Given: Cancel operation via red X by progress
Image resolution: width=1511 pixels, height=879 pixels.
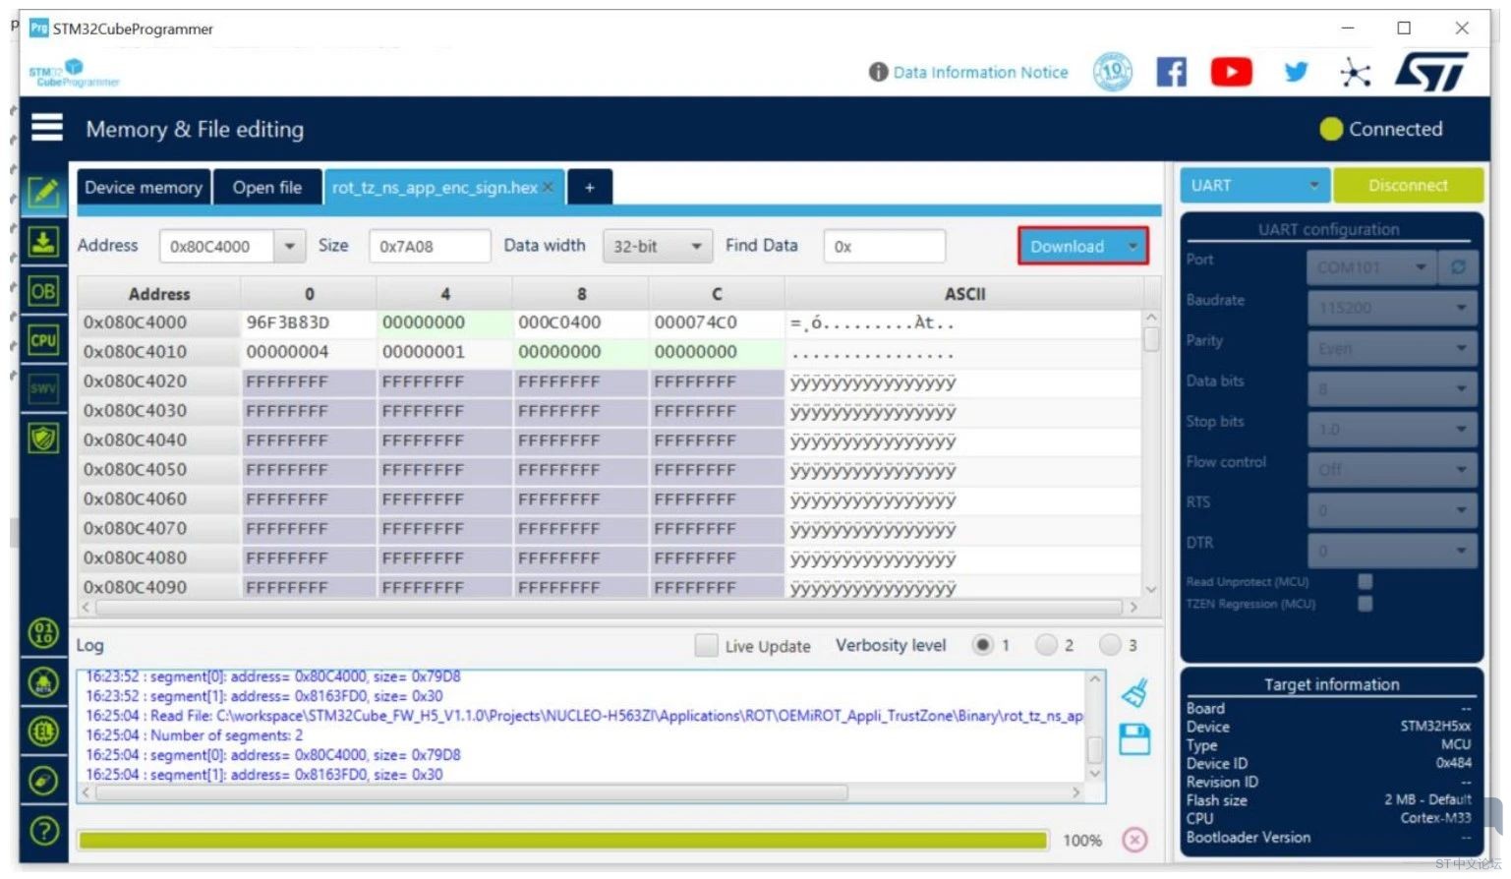Looking at the screenshot, I should 1134,841.
